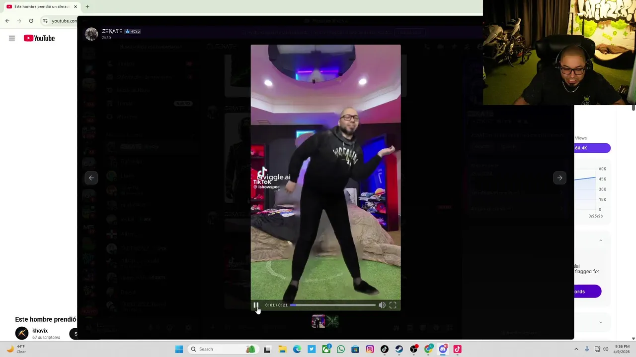Click ZEKATE's avatar in viewer header
The width and height of the screenshot is (636, 357).
(91, 34)
